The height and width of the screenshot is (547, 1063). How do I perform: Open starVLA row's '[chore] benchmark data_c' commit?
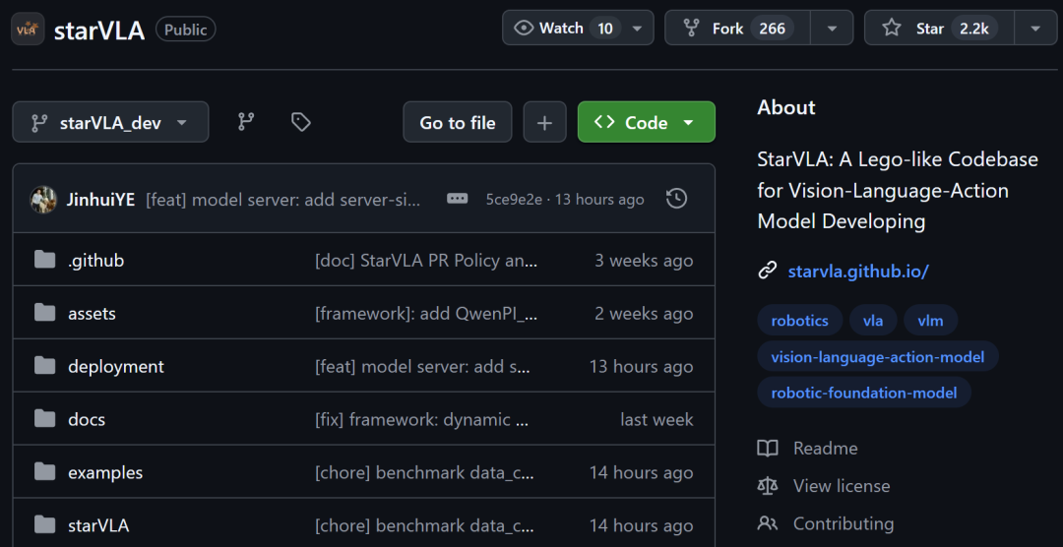424,525
